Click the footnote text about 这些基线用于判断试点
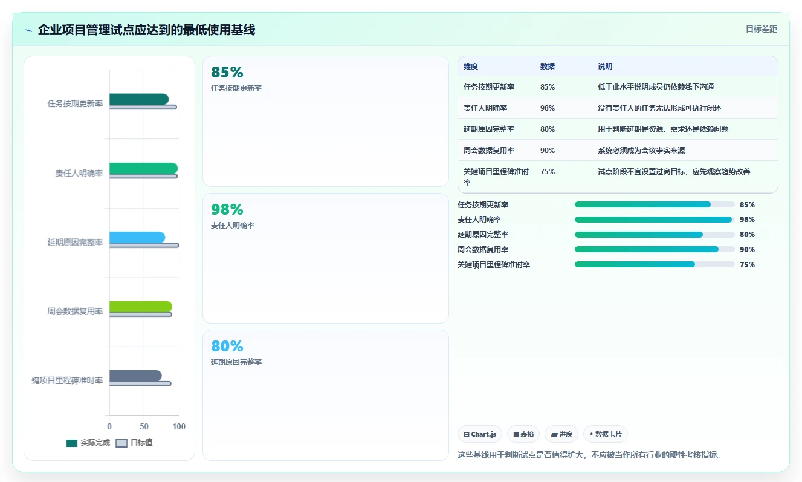This screenshot has height=482, width=802. [589, 455]
